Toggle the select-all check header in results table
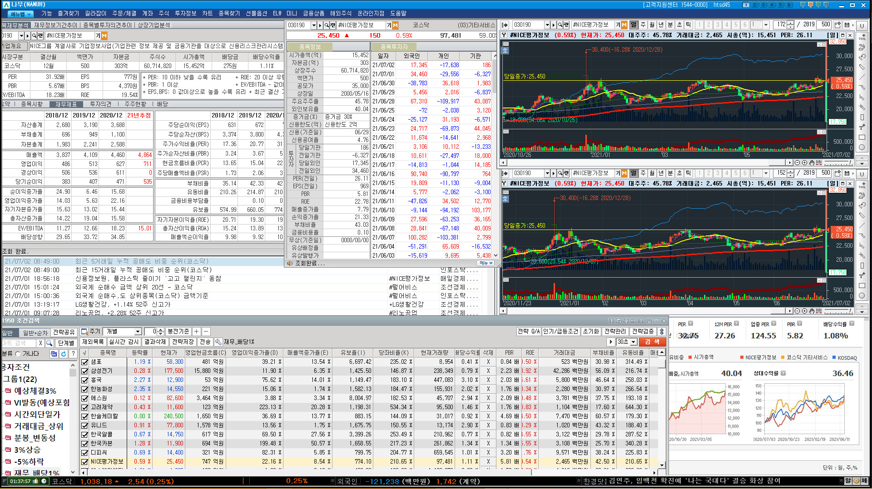 pos(84,352)
